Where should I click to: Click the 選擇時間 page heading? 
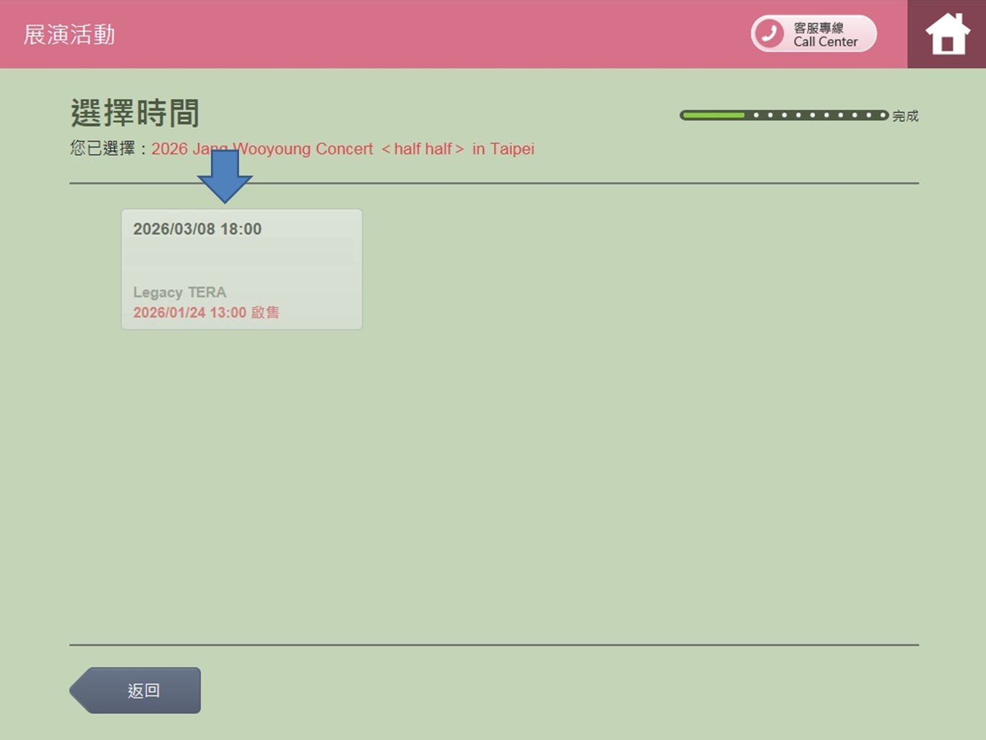[x=134, y=113]
